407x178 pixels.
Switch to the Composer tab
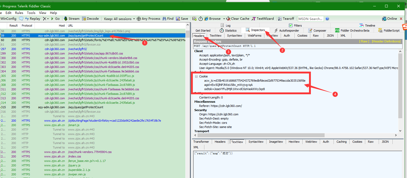tap(317, 31)
